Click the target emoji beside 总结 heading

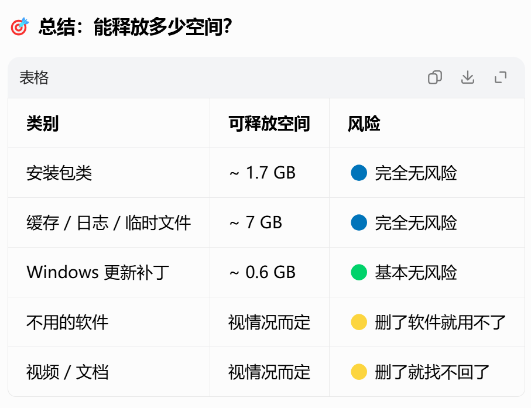[19, 26]
